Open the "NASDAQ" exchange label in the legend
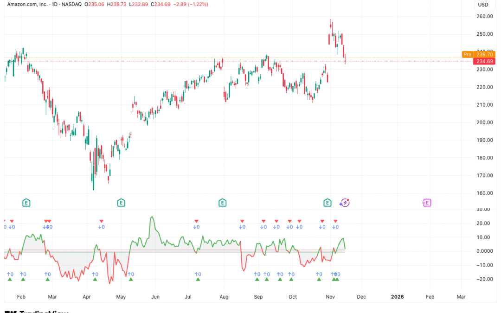Image resolution: width=501 pixels, height=313 pixels. [72, 4]
